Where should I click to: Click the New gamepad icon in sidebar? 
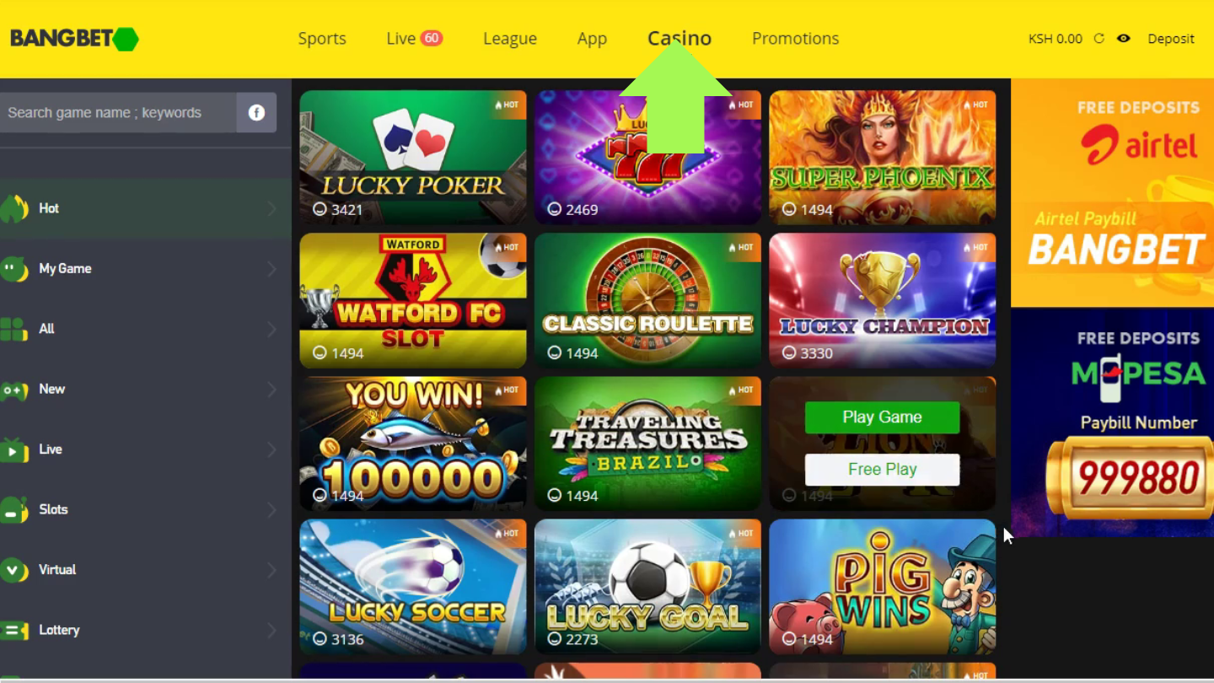point(13,390)
